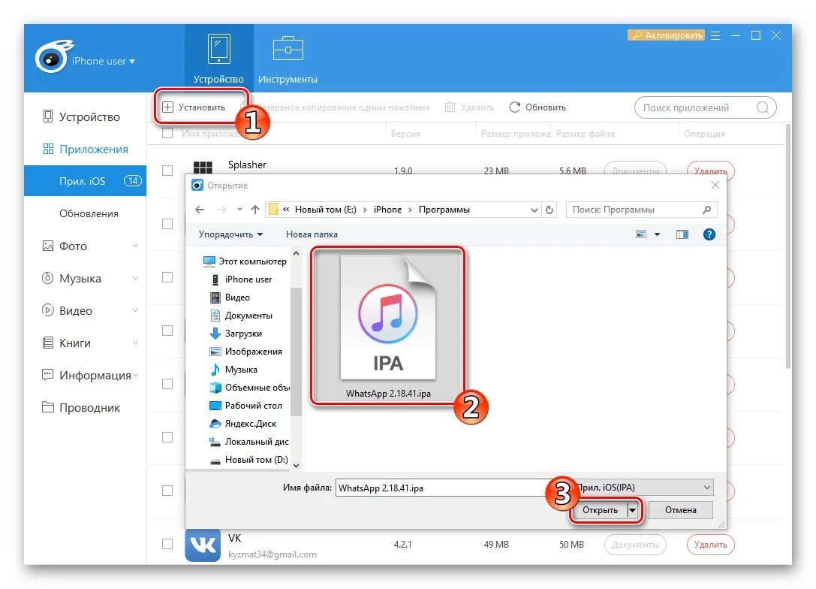Select Этот компьютер in the tree
Screen dimensions: 816x589
click(x=245, y=261)
